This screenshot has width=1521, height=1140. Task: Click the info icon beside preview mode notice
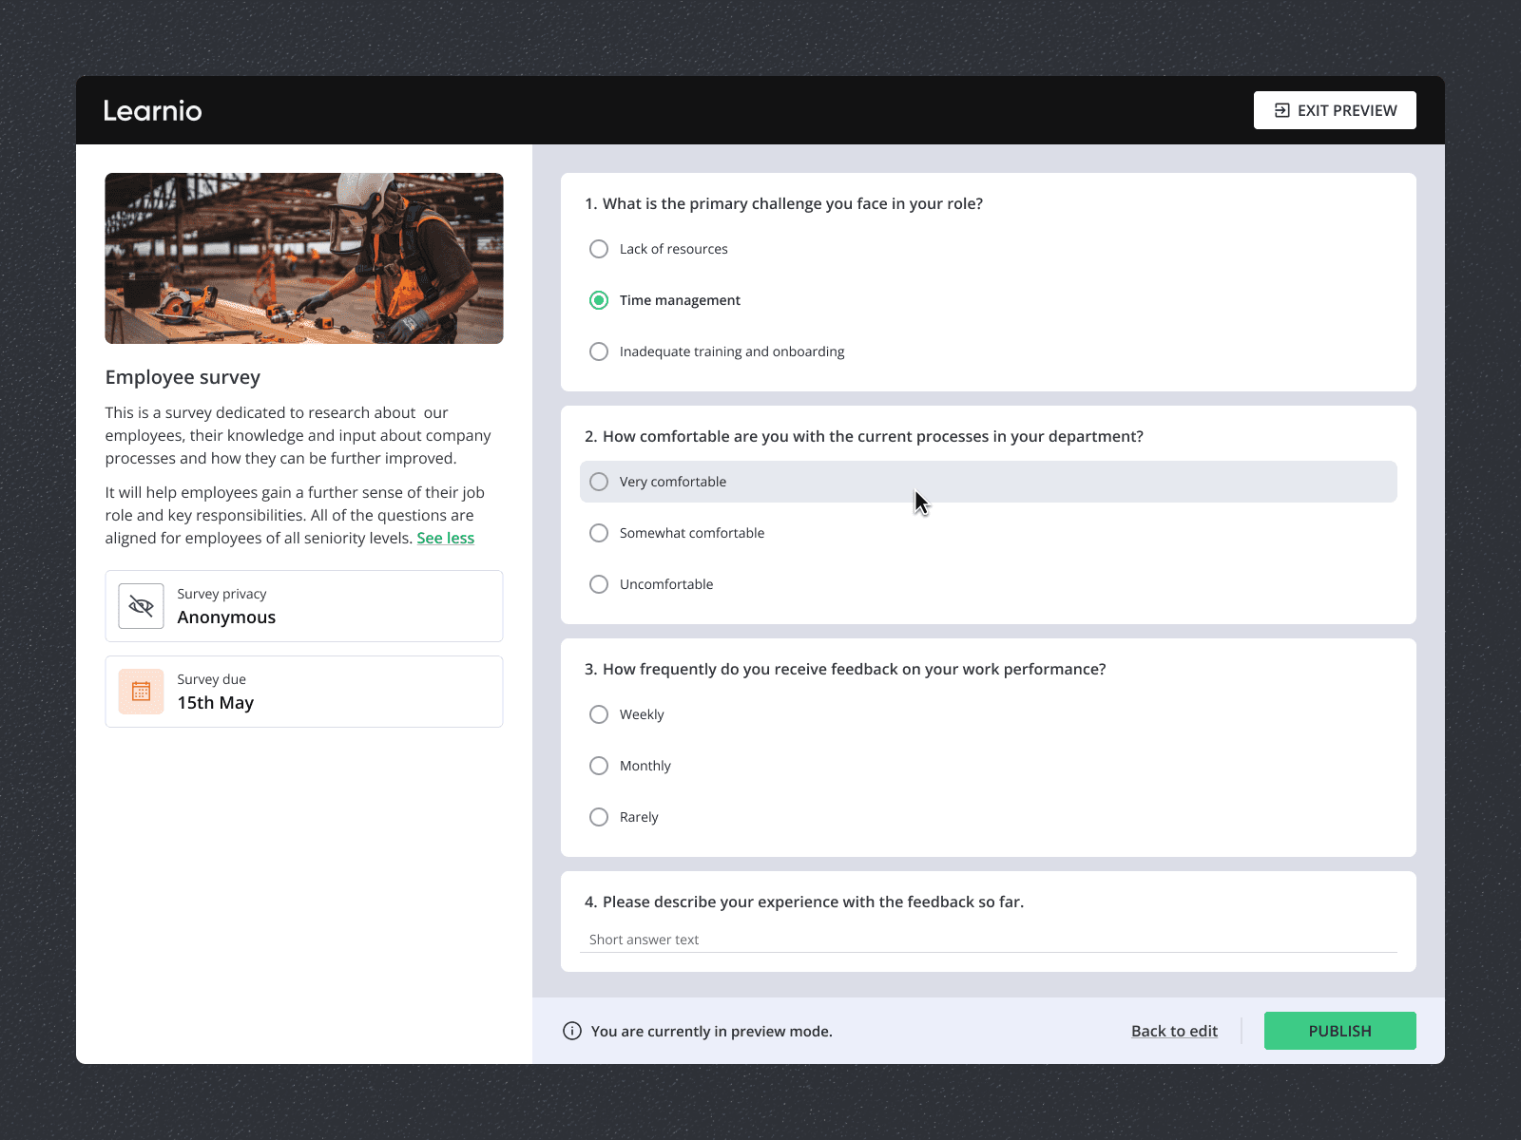coord(572,1031)
